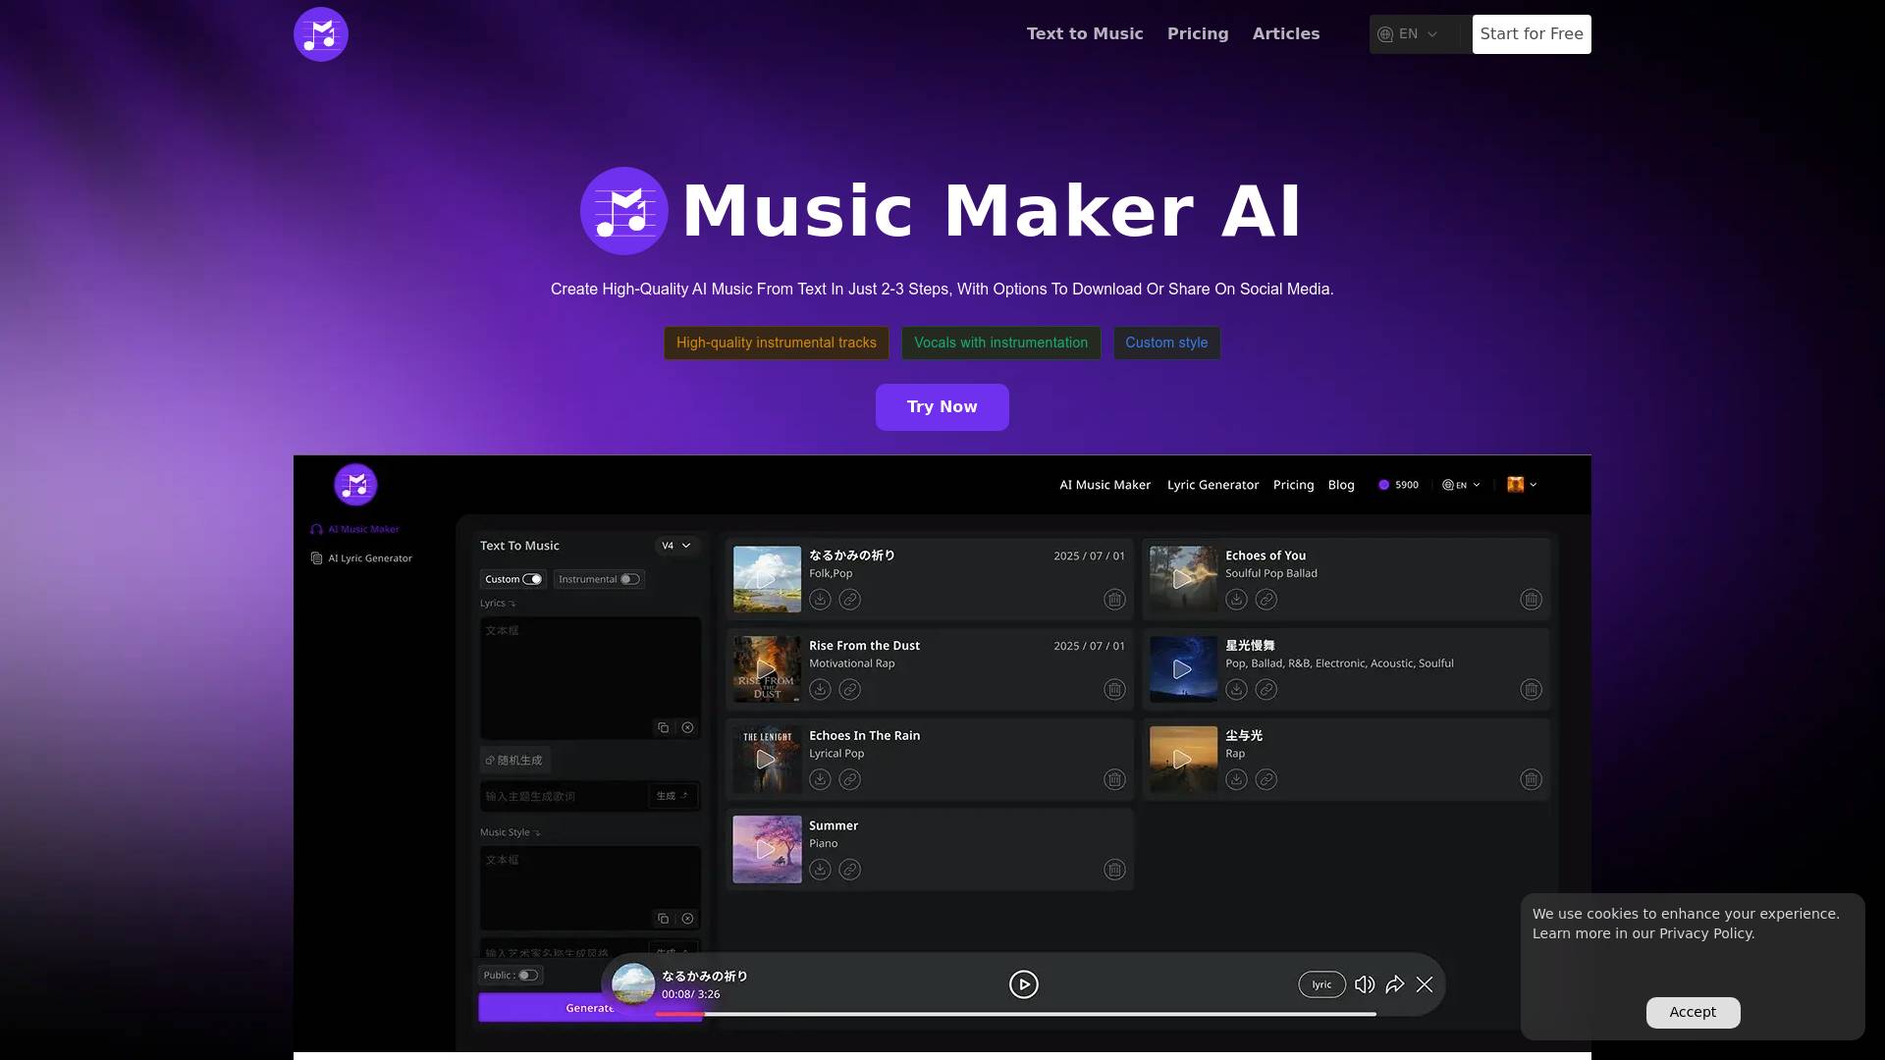1885x1060 pixels.
Task: Select AI Music Maker in app navigation
Action: (1104, 485)
